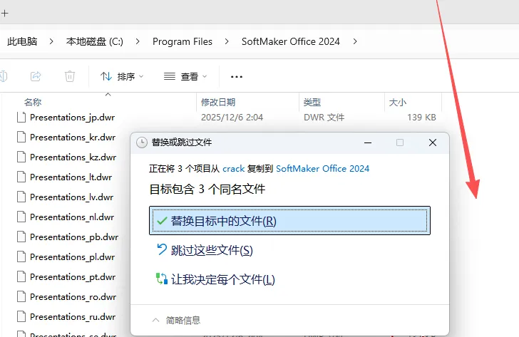Select file Presentations_lv.dwr
Screen dimensions: 519x337
[71, 197]
